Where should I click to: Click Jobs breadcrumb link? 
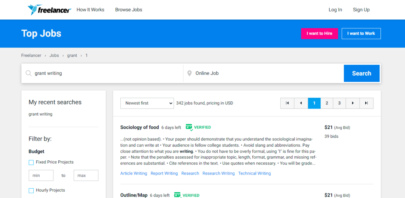coord(54,55)
